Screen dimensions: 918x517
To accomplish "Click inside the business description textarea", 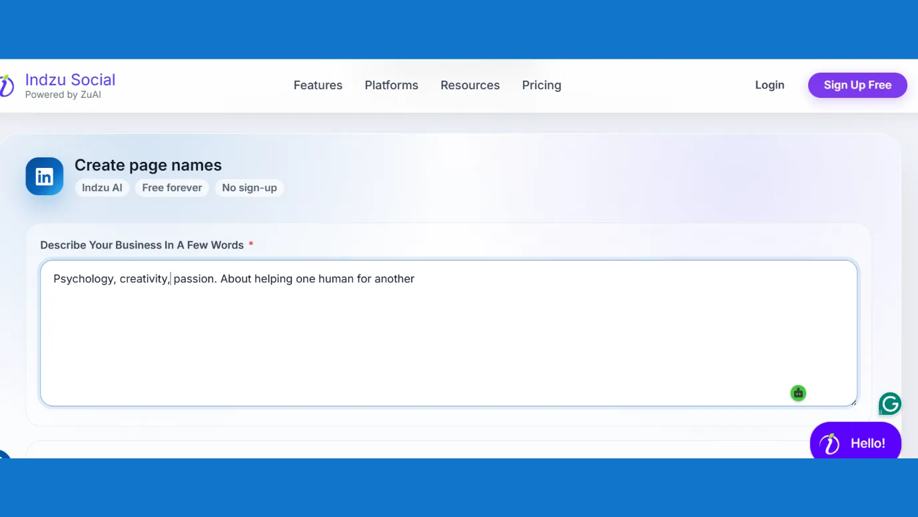I will point(448,333).
